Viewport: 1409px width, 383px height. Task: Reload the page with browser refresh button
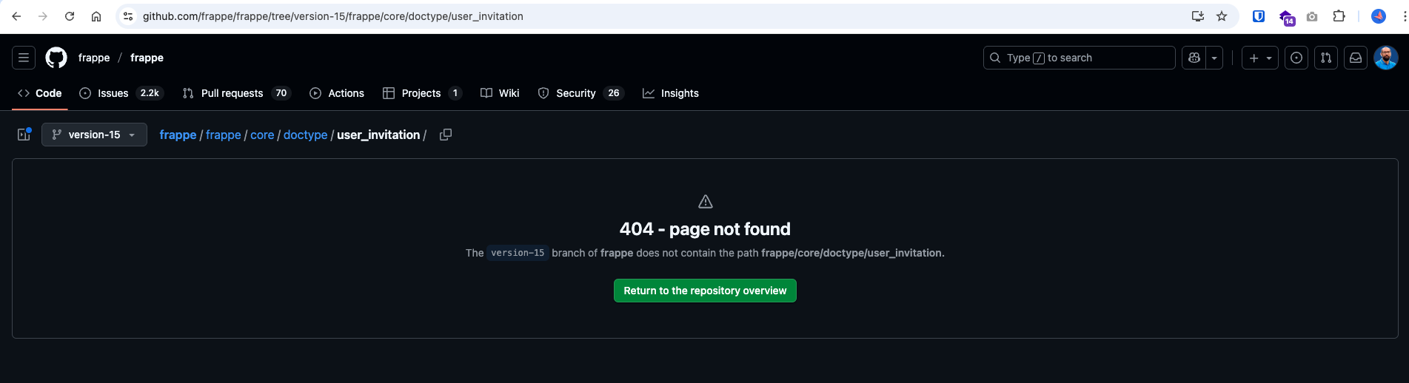click(x=70, y=16)
